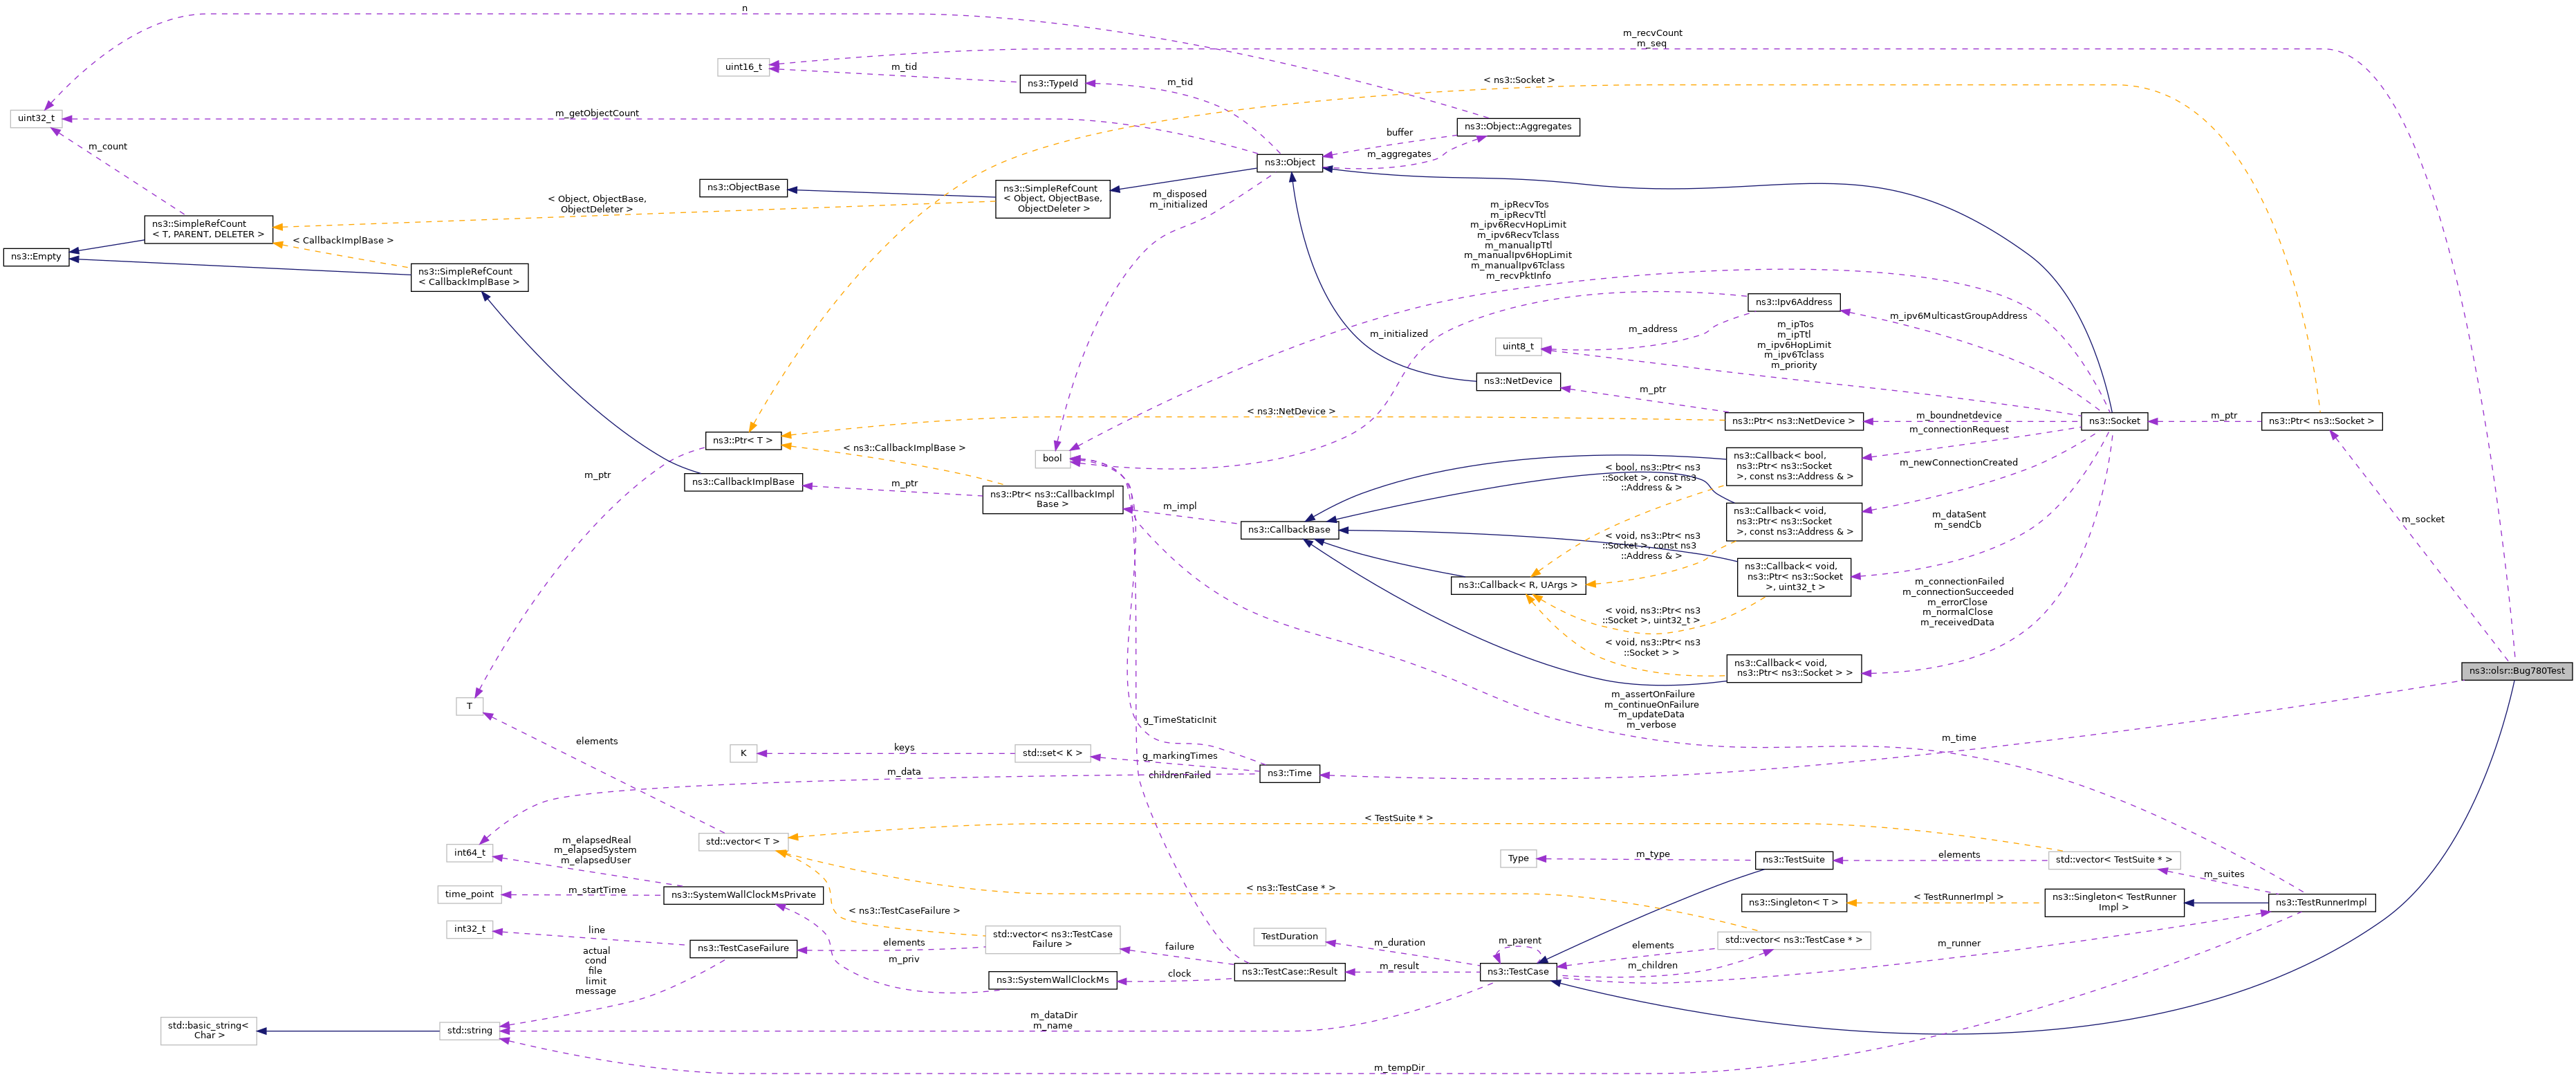Open the ns3::TestRunnerImpl node

2321,903
